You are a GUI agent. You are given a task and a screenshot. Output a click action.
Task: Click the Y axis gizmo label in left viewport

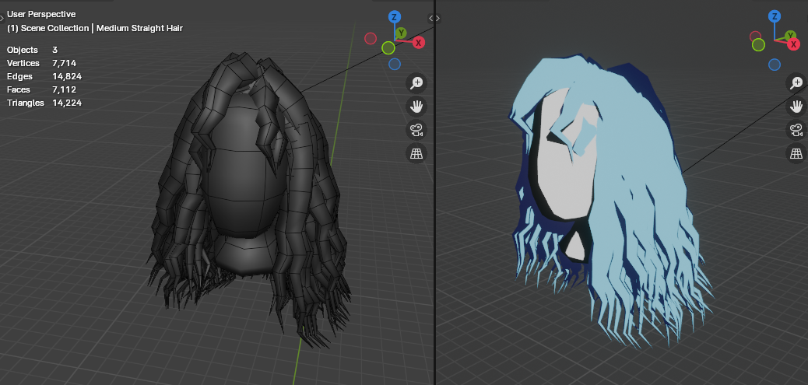[x=402, y=33]
